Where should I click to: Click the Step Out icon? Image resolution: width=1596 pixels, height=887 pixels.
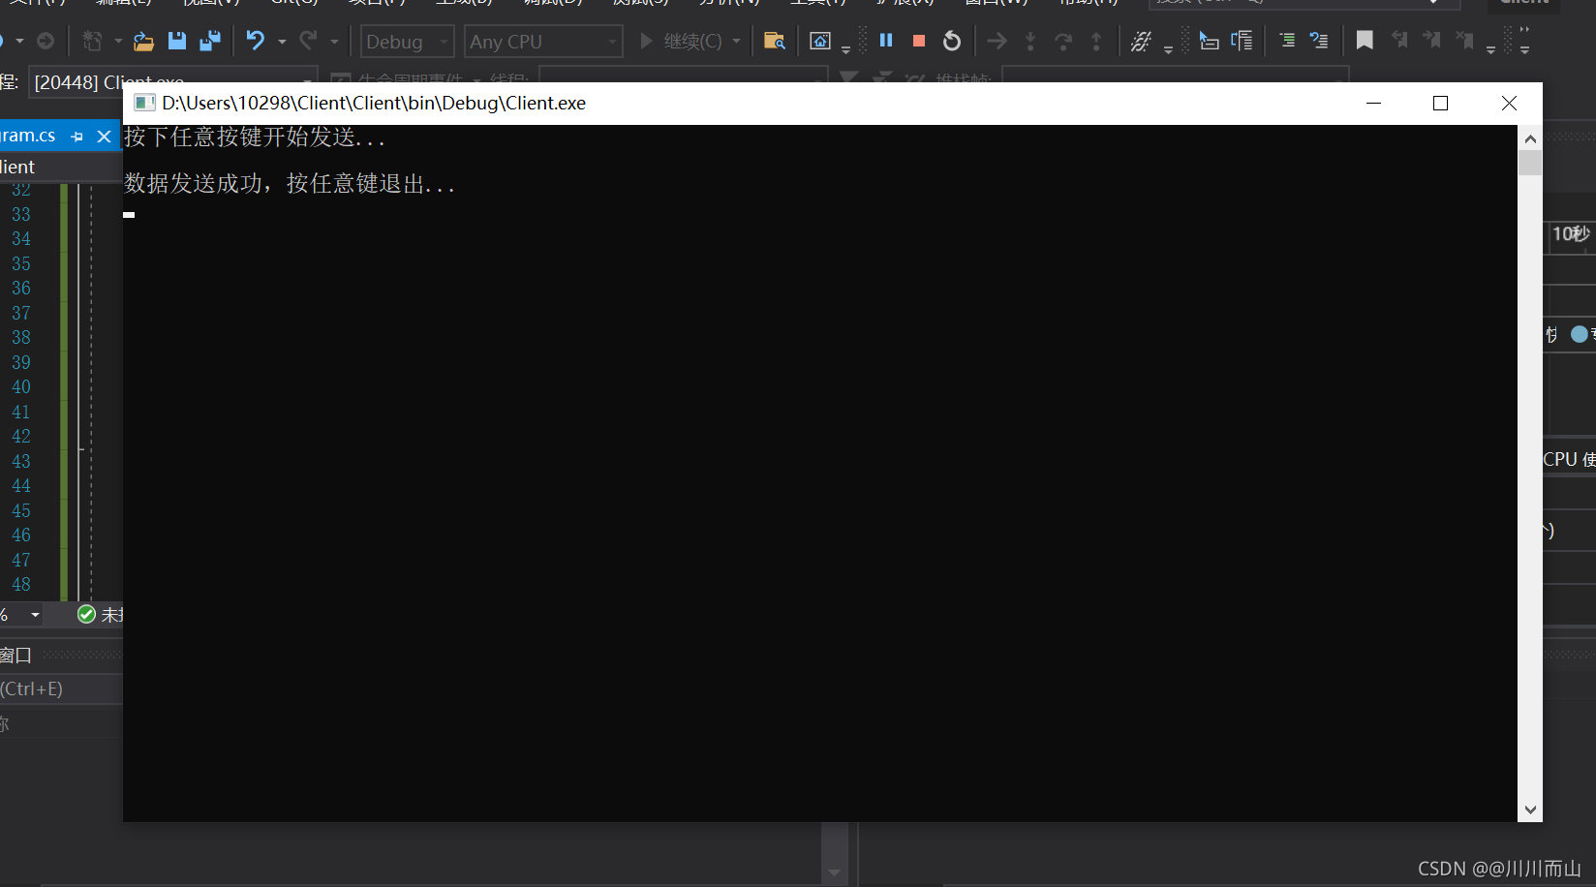1096,41
